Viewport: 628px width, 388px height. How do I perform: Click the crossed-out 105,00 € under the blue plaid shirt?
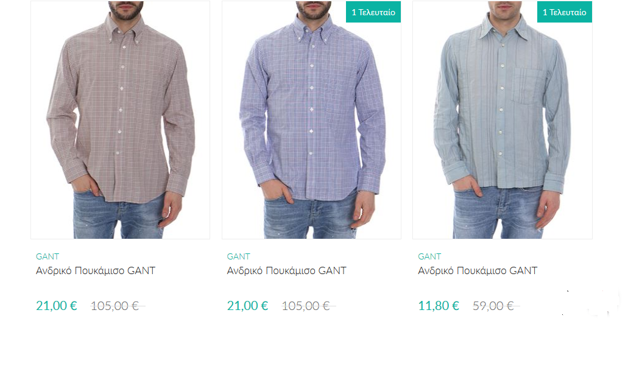click(x=306, y=306)
